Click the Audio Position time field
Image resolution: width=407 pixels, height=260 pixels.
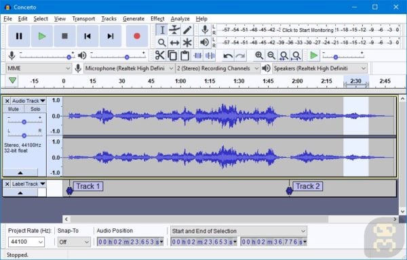130,242
